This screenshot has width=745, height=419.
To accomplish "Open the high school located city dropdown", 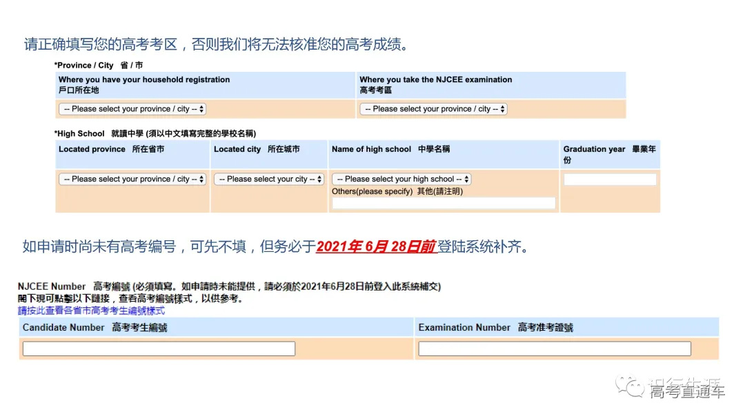I will 268,179.
